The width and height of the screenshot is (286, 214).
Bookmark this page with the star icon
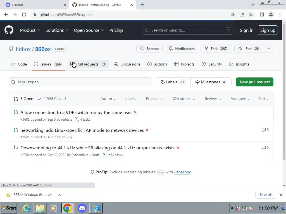pyautogui.click(x=251, y=14)
